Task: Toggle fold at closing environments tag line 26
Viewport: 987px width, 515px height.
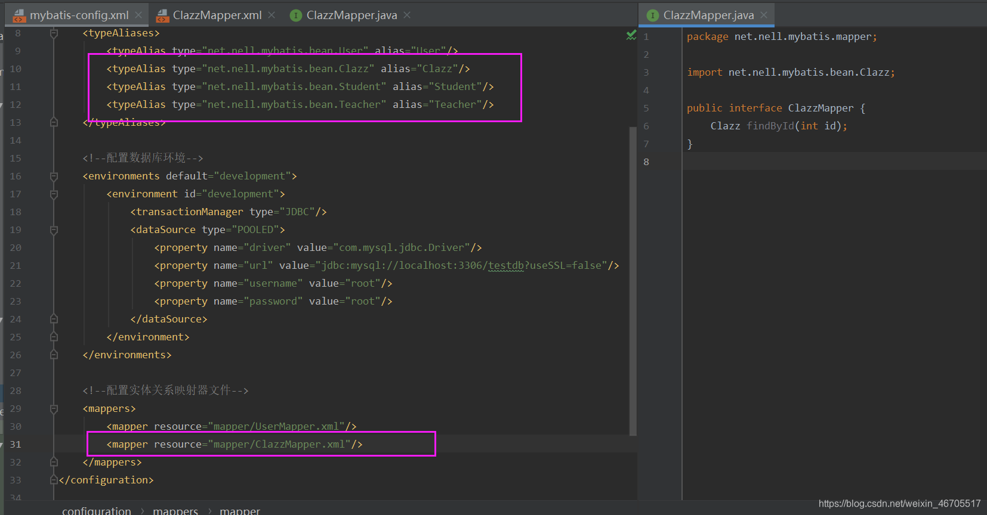Action: 54,355
